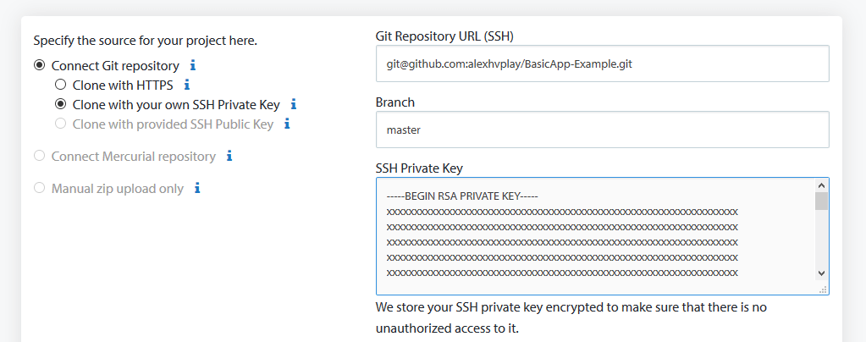Click the textarea scrollbar down arrow

[821, 273]
